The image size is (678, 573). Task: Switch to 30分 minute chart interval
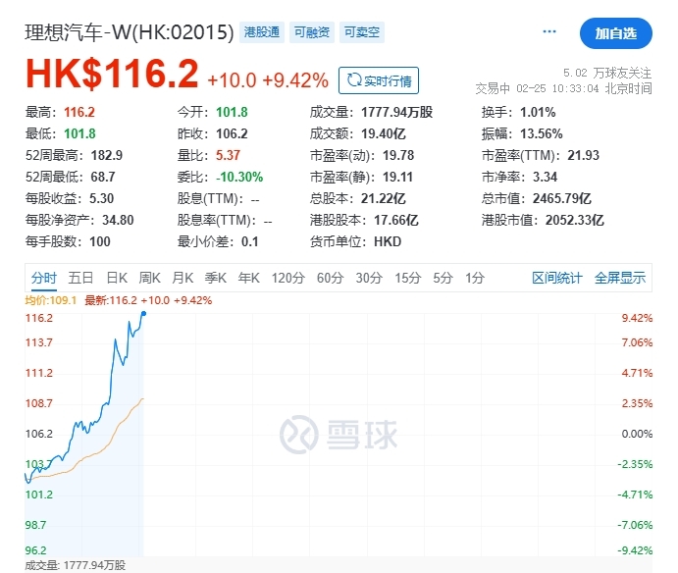368,278
